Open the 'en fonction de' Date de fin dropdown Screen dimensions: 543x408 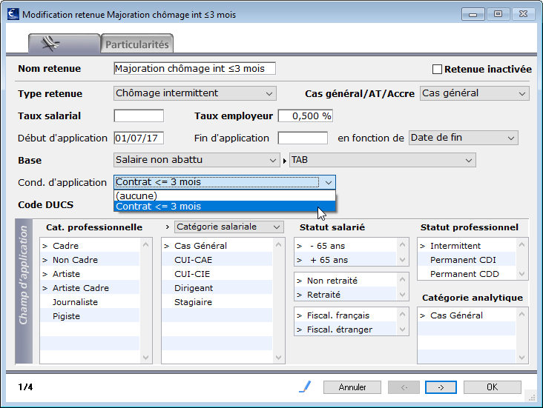click(x=464, y=138)
